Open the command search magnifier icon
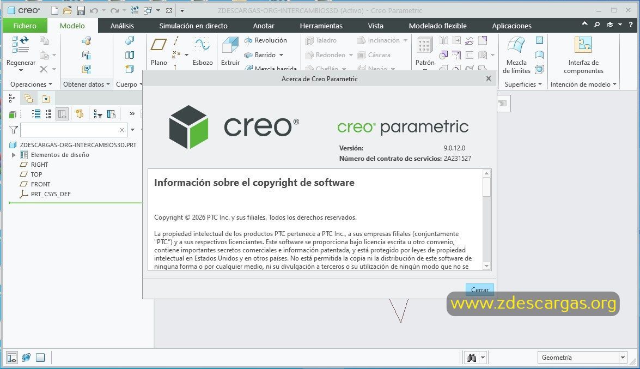 [597, 25]
